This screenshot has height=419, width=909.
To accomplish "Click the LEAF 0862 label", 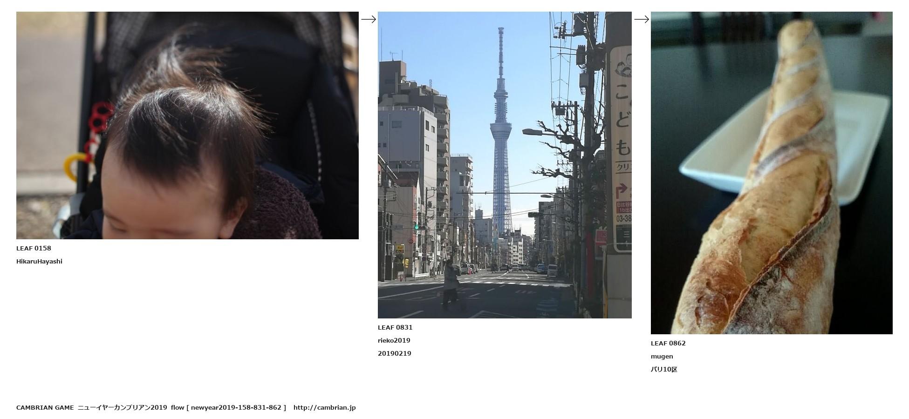I will pos(668,343).
